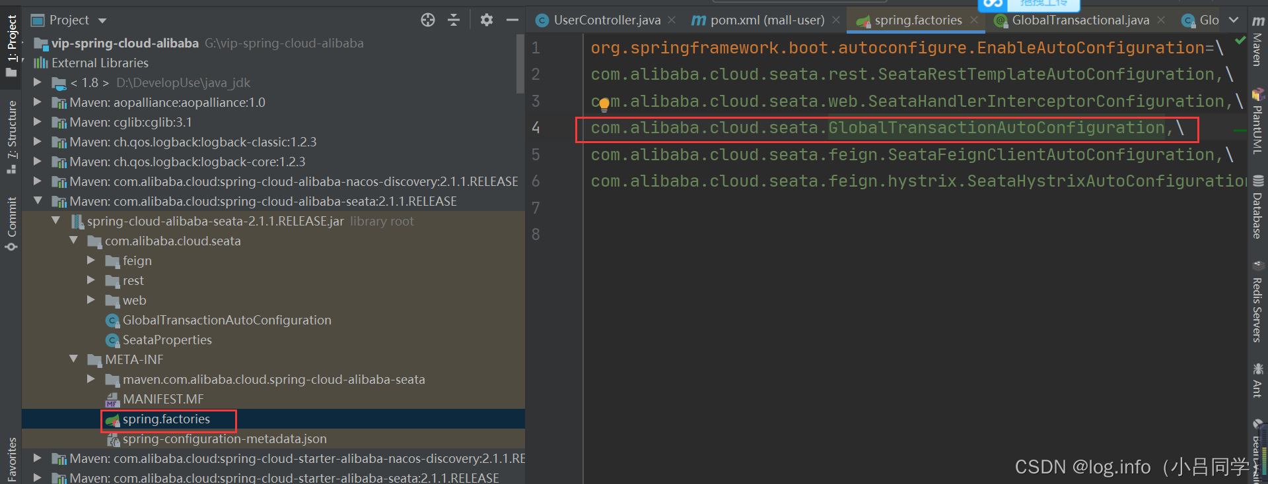This screenshot has height=484, width=1268.
Task: Open Project panel settings gear
Action: click(487, 20)
